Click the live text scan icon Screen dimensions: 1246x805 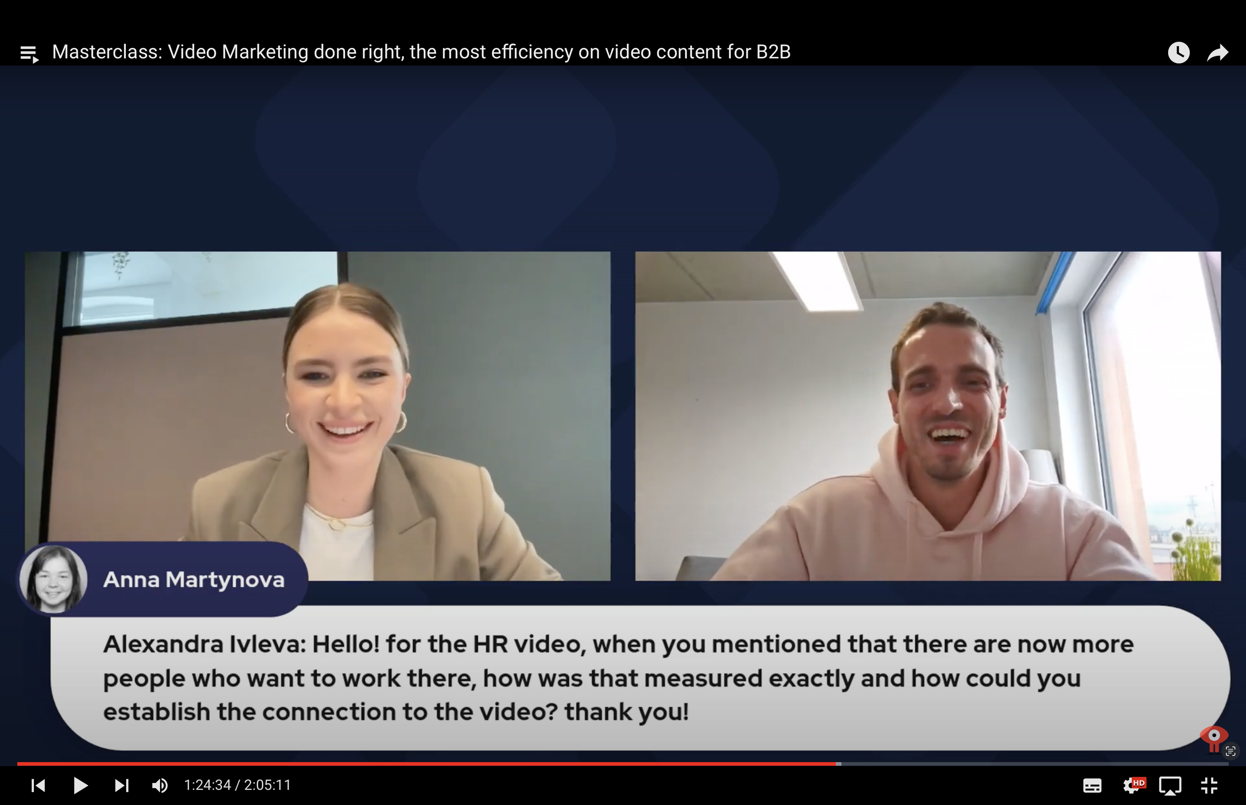[1230, 751]
